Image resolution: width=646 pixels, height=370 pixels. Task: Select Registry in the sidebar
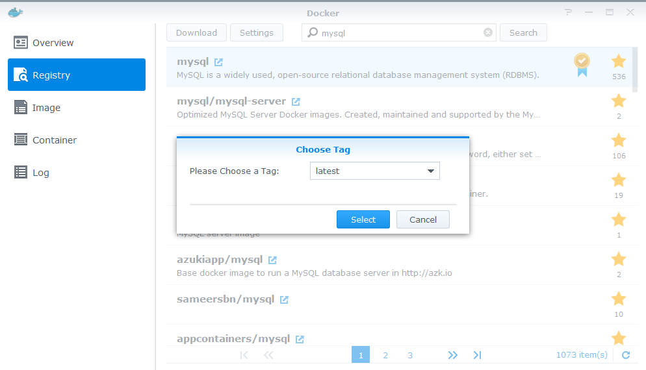click(77, 75)
